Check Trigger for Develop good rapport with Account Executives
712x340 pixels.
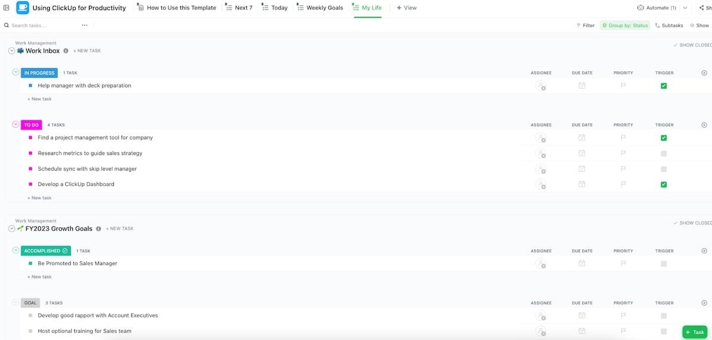(664, 316)
